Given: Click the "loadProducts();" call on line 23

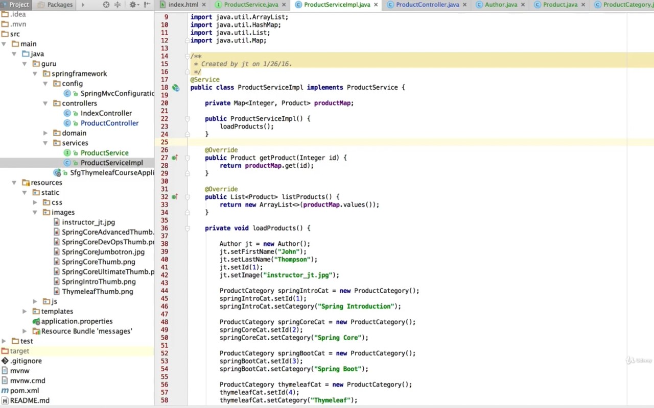Looking at the screenshot, I should pos(247,126).
